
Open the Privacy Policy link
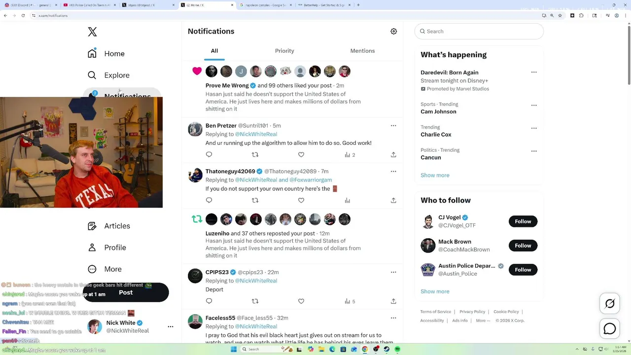tap(472, 312)
